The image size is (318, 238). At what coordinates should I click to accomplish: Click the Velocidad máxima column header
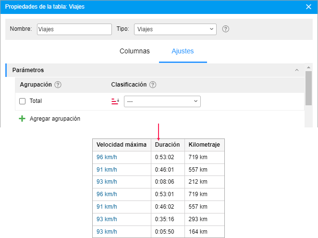[122, 145]
